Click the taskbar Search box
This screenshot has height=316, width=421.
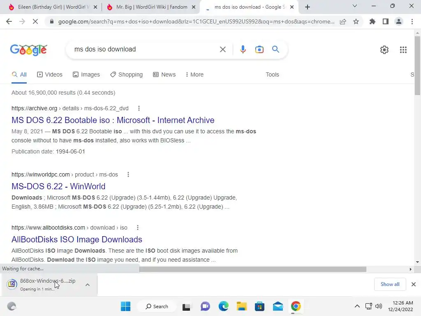pos(157,306)
